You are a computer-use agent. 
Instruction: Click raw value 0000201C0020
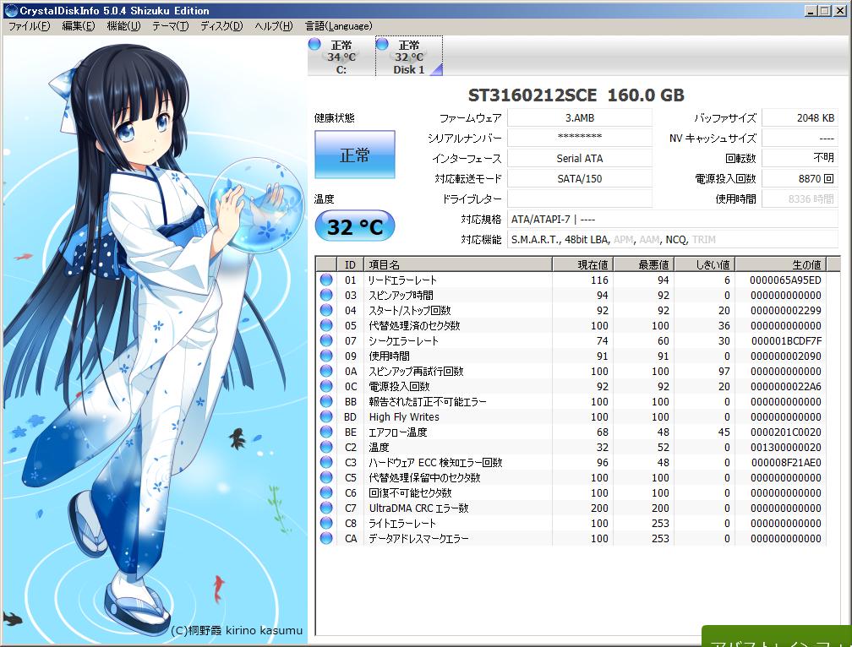click(x=786, y=432)
